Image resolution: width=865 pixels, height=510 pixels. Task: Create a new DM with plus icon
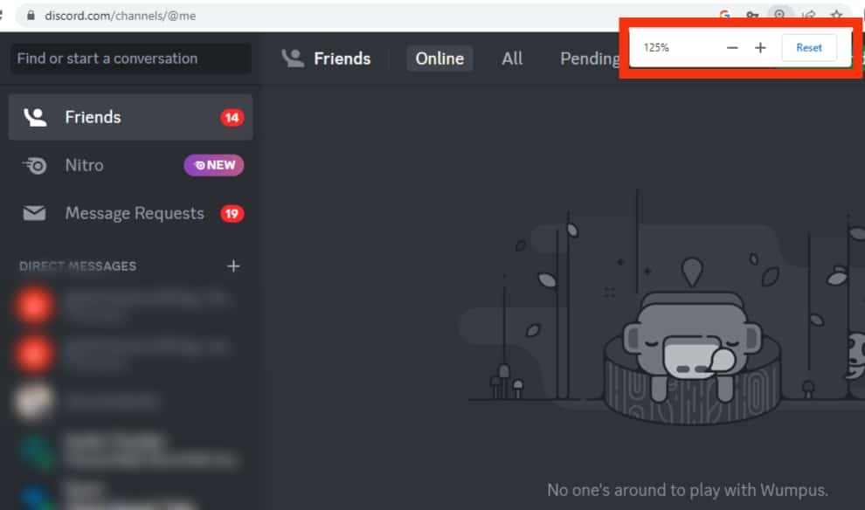pos(233,266)
